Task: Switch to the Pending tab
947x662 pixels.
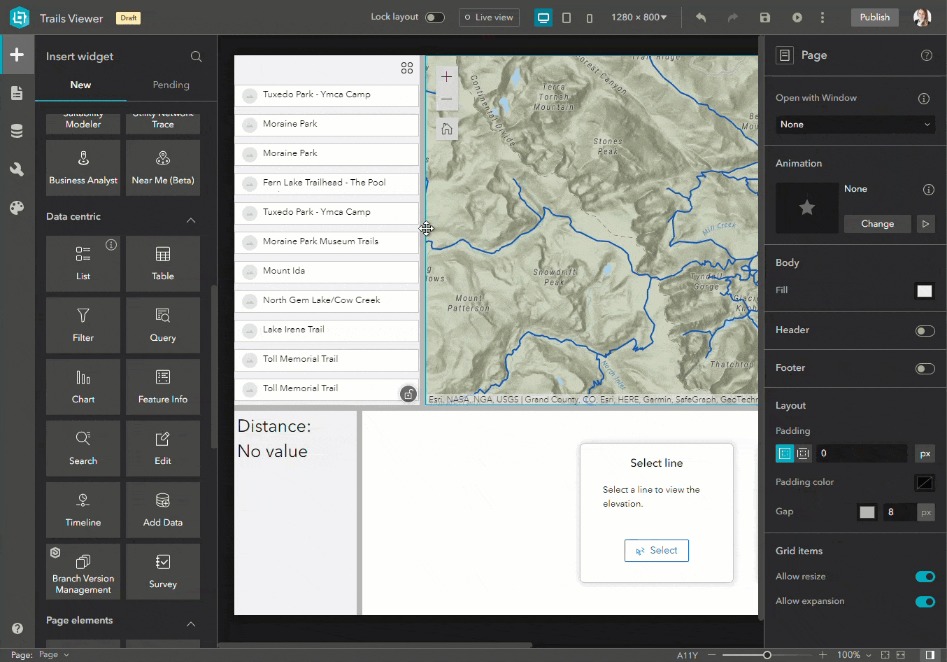Action: pos(171,85)
